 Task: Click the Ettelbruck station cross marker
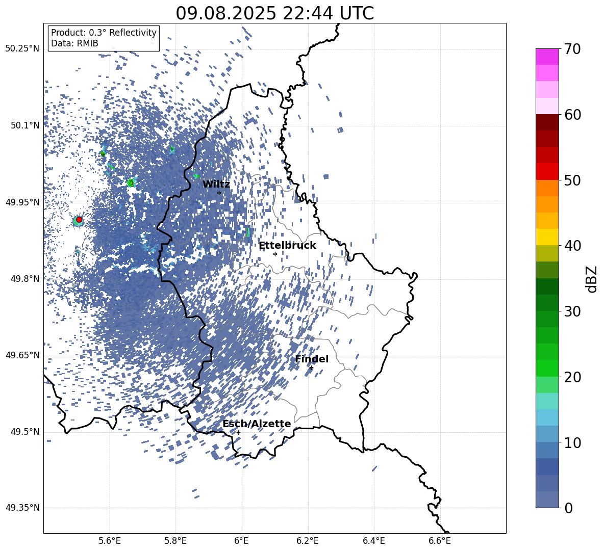point(275,254)
